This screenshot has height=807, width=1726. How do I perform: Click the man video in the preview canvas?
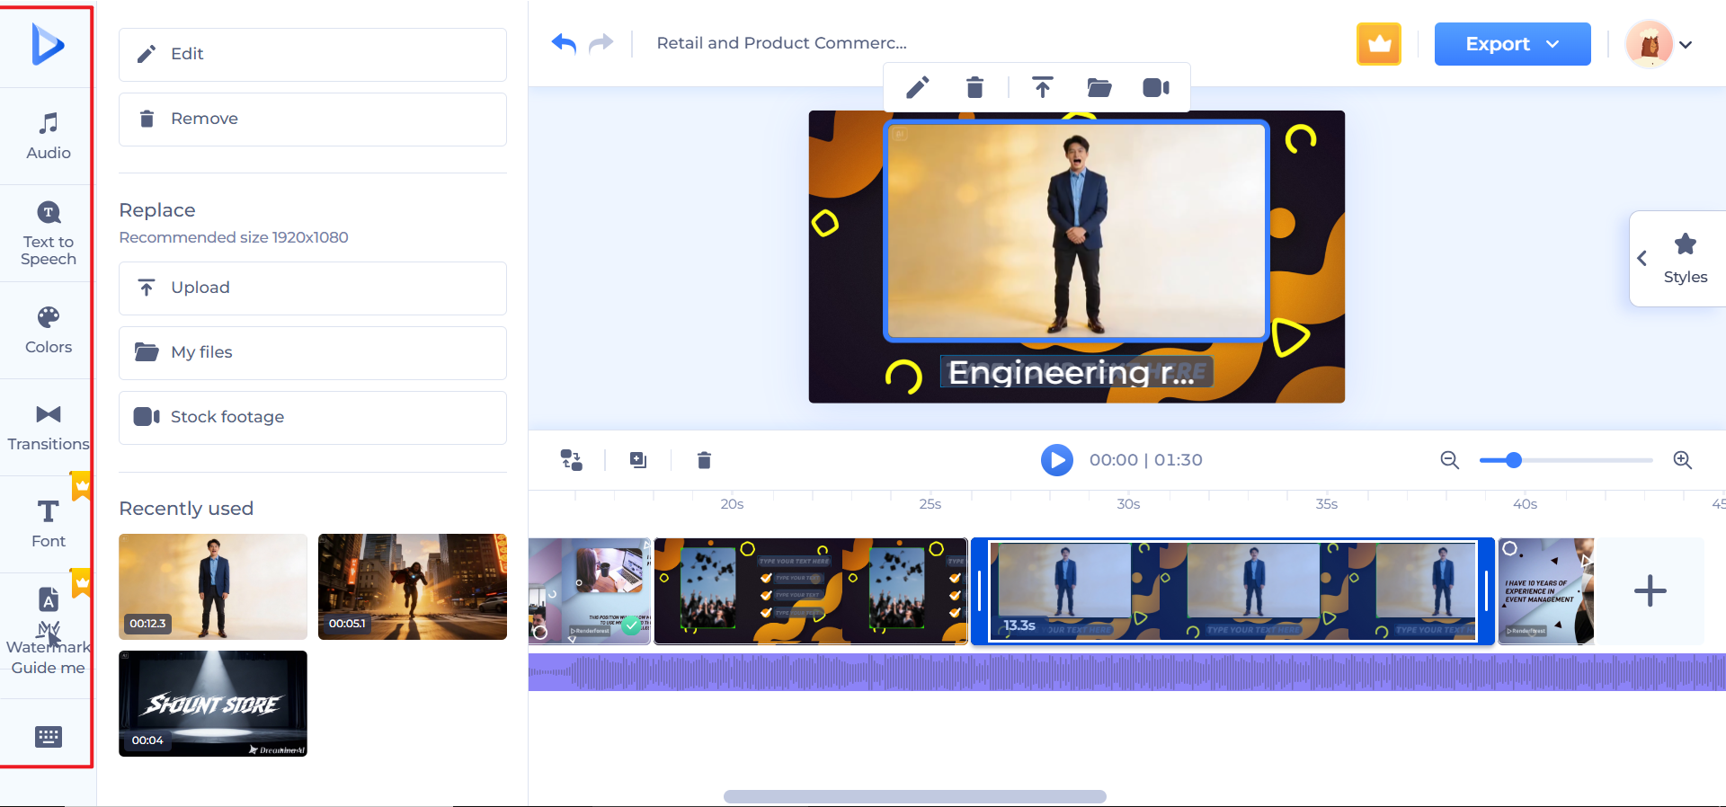pos(1077,231)
